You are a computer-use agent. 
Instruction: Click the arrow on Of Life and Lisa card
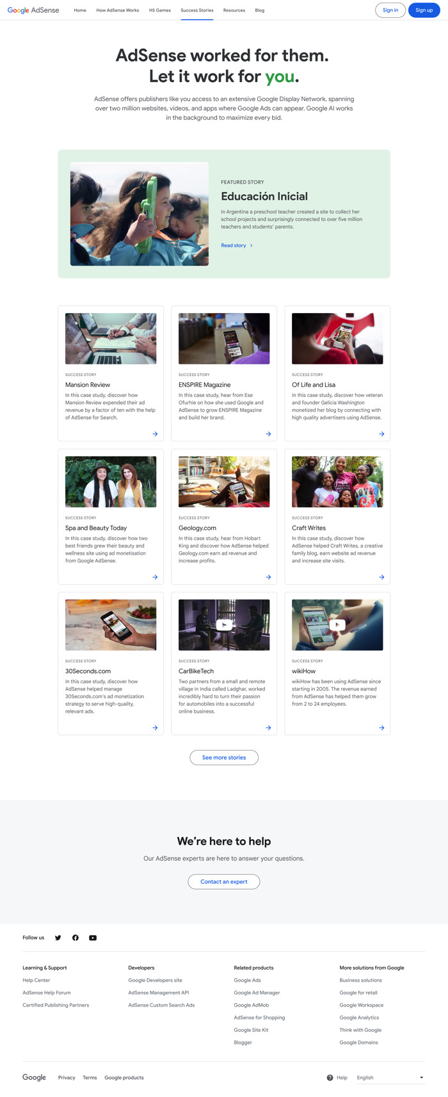pos(381,434)
